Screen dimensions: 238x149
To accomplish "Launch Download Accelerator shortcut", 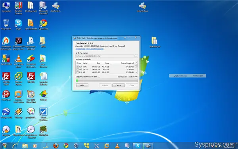I will [x=31, y=61].
